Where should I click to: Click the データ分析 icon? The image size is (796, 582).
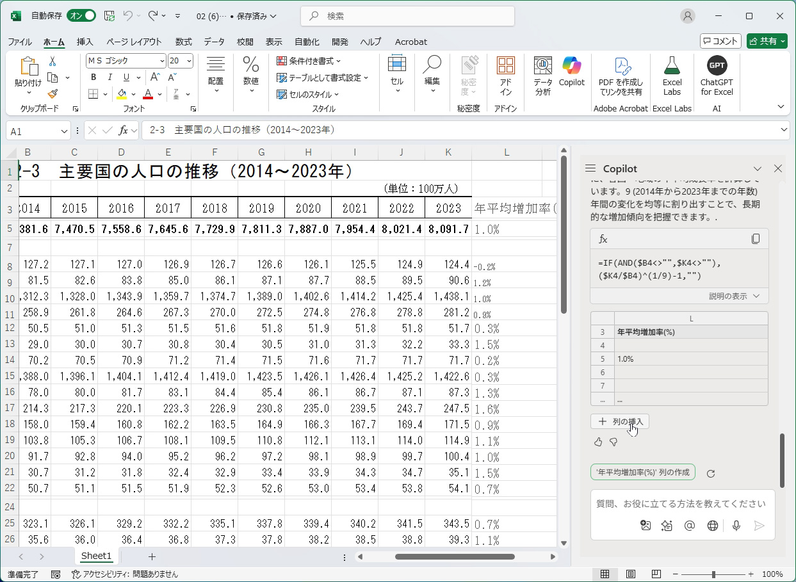point(543,76)
